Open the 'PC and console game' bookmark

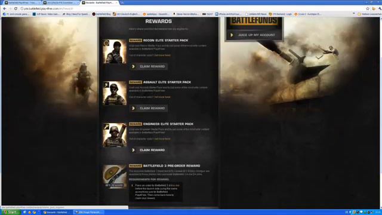[x=16, y=14]
